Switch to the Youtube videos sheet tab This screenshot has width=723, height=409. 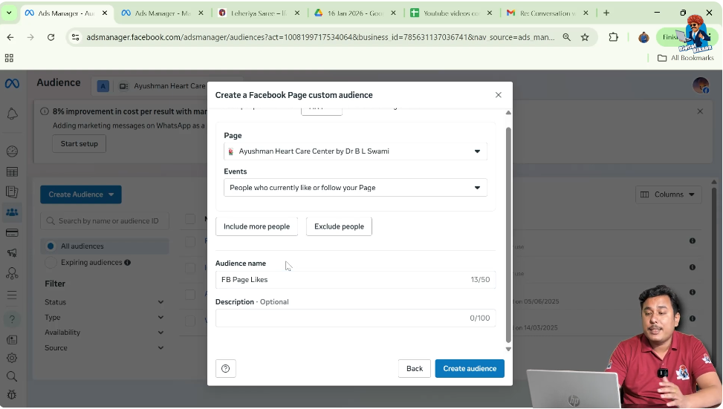451,13
